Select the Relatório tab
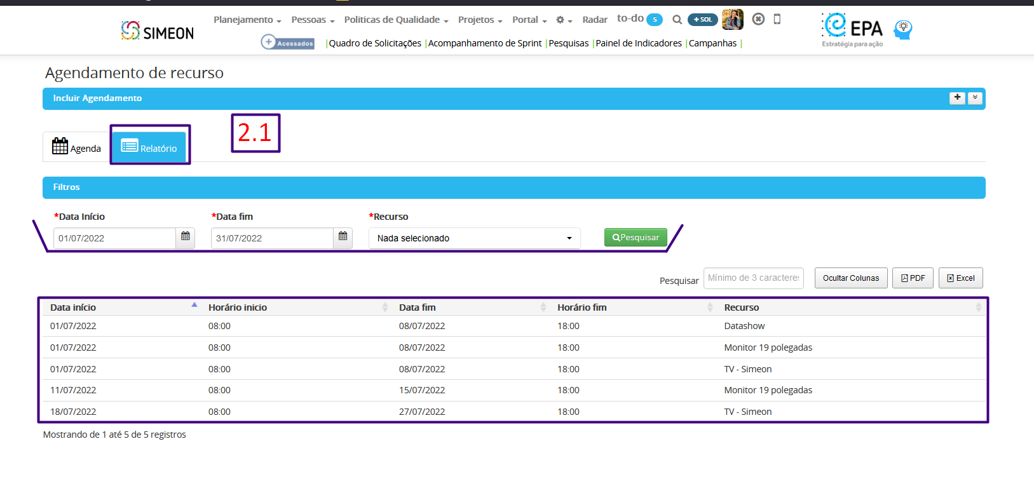This screenshot has width=1034, height=486. tap(149, 147)
